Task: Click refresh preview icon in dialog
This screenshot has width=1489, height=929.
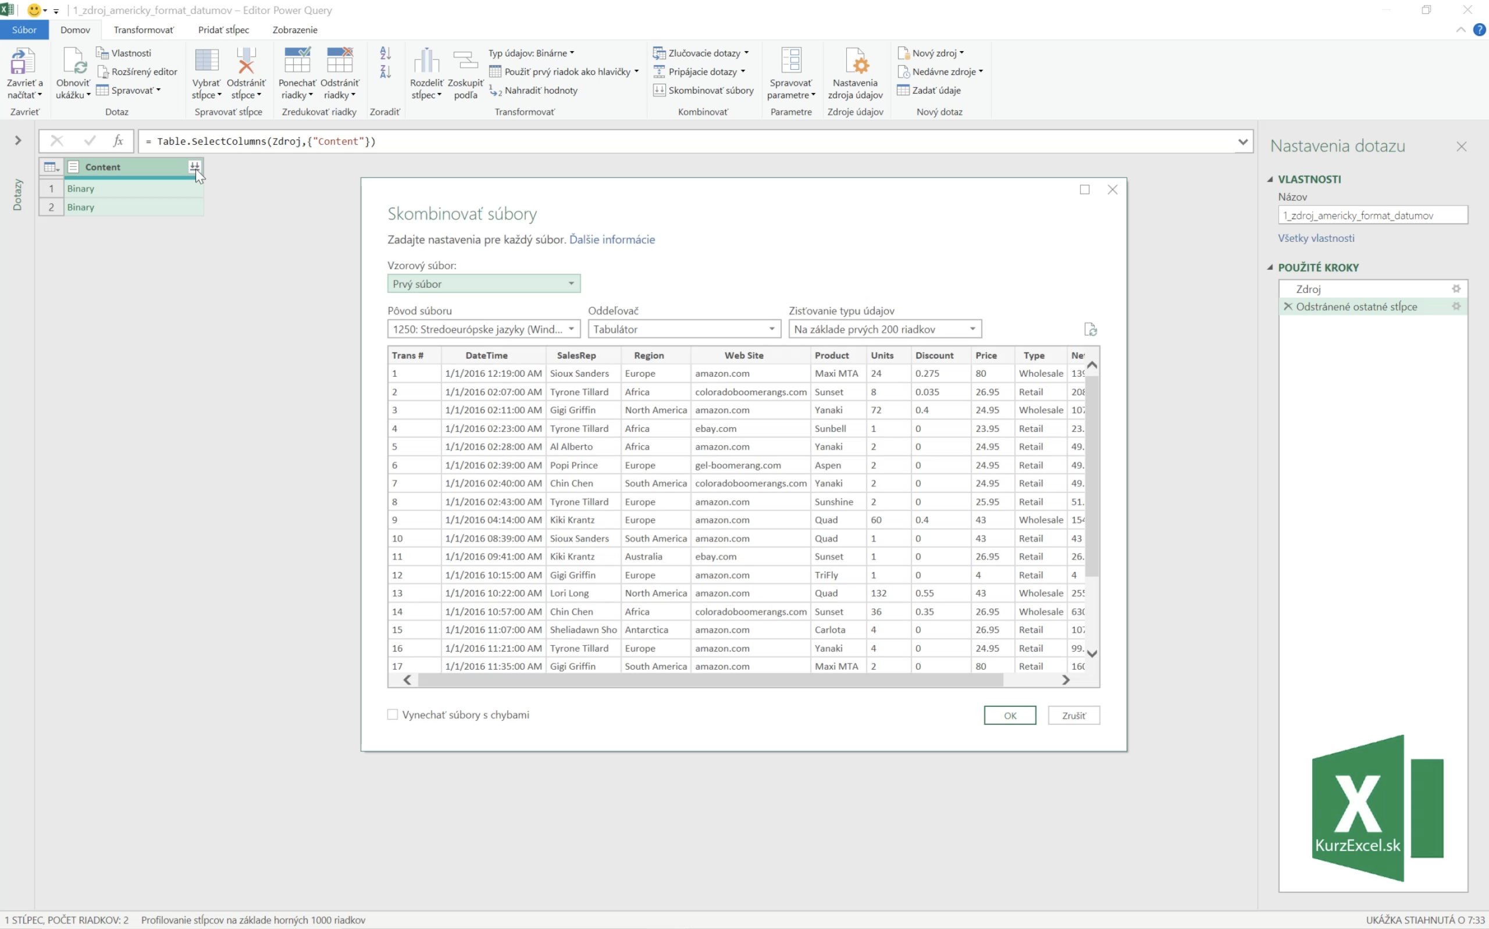Action: coord(1091,329)
